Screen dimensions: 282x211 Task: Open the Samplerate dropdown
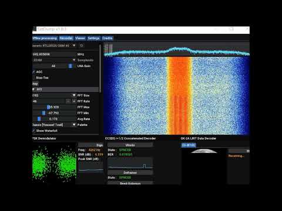(x=54, y=60)
